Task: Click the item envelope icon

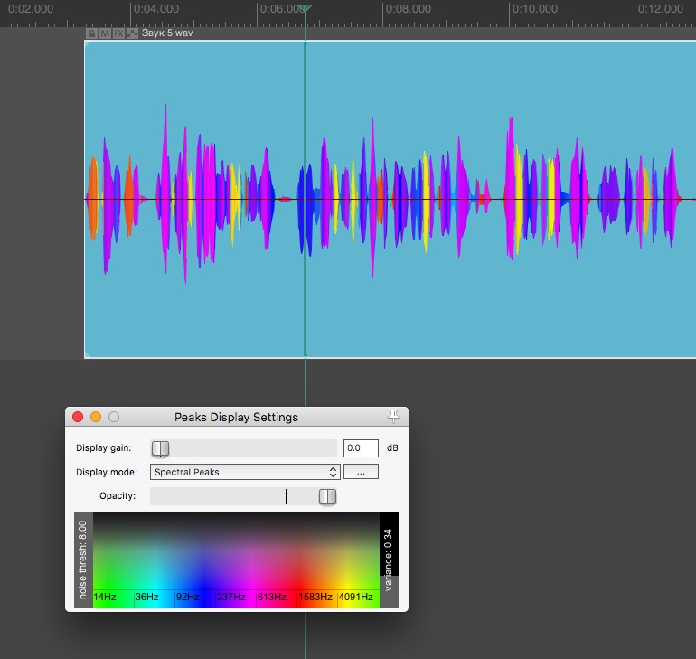Action: click(132, 33)
